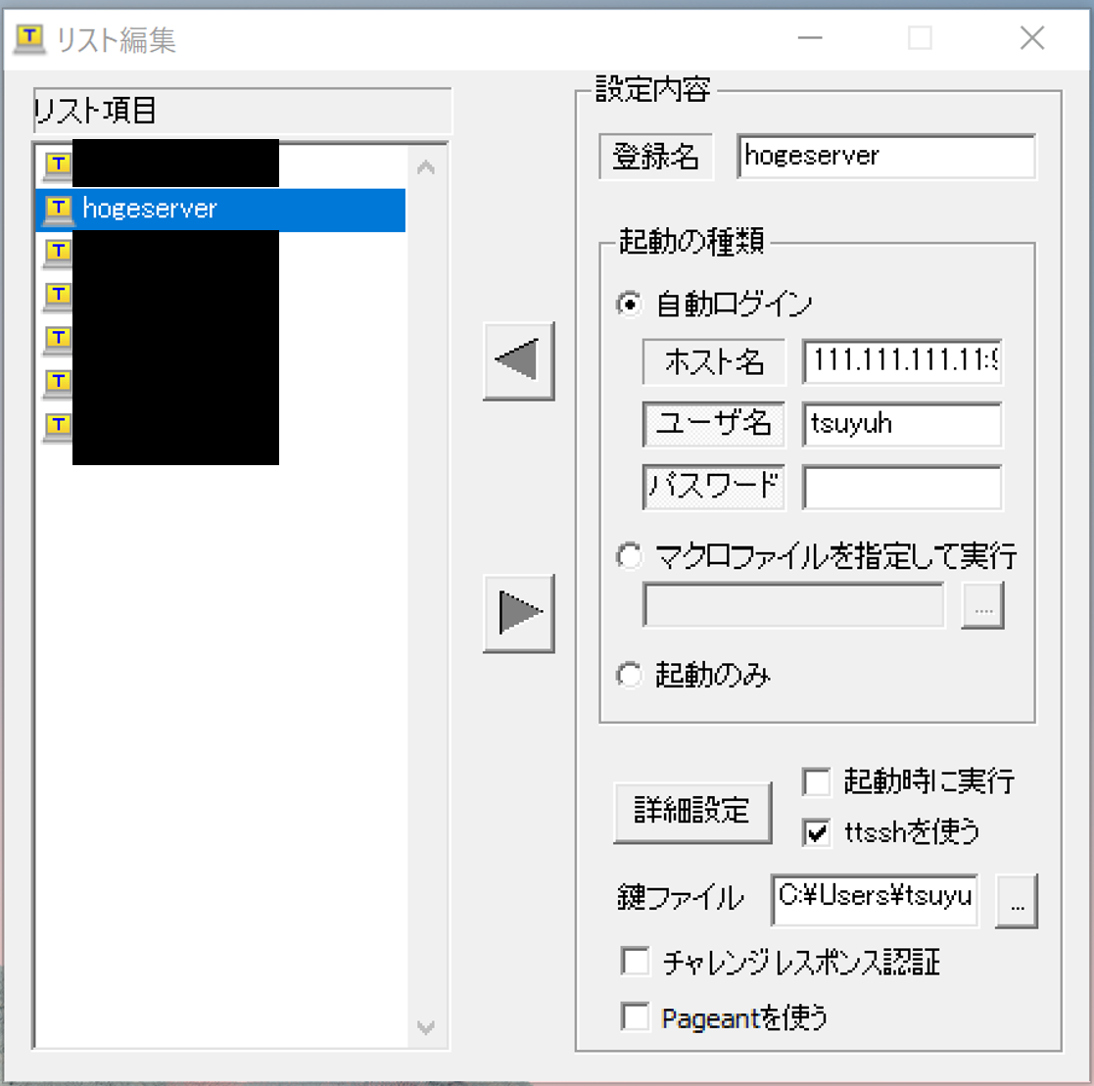Click the Tera Term icon on the fifth list entry
1094x1086 pixels.
[x=57, y=338]
